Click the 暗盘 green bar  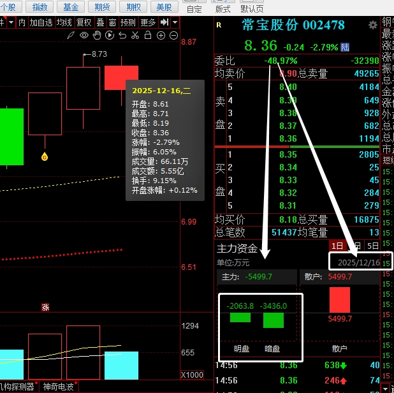pyautogui.click(x=274, y=320)
